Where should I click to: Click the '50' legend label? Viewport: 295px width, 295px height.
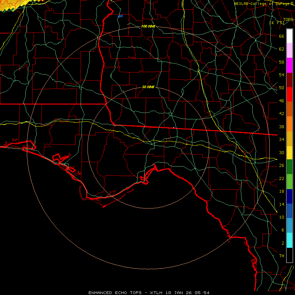[282, 88]
